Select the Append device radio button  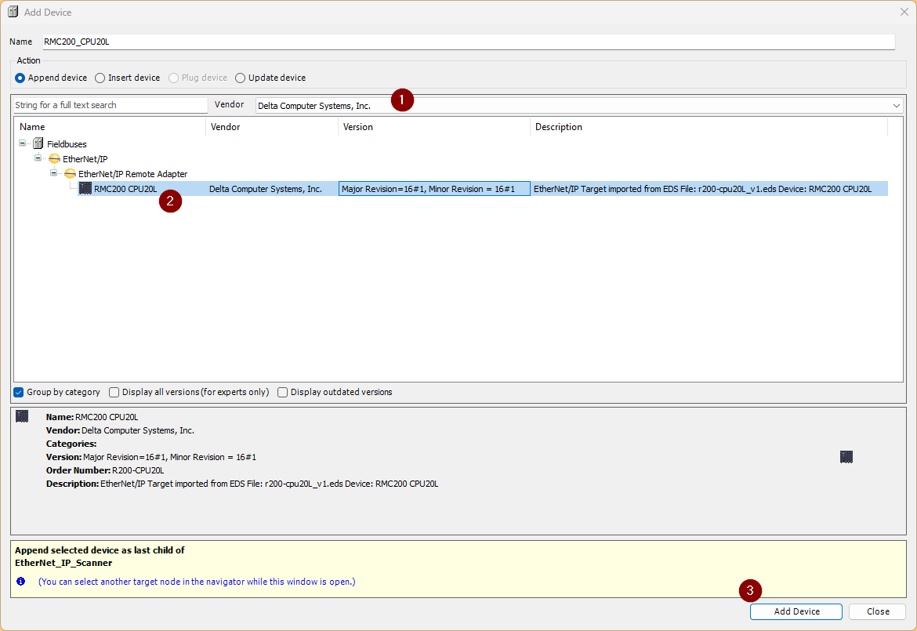20,78
